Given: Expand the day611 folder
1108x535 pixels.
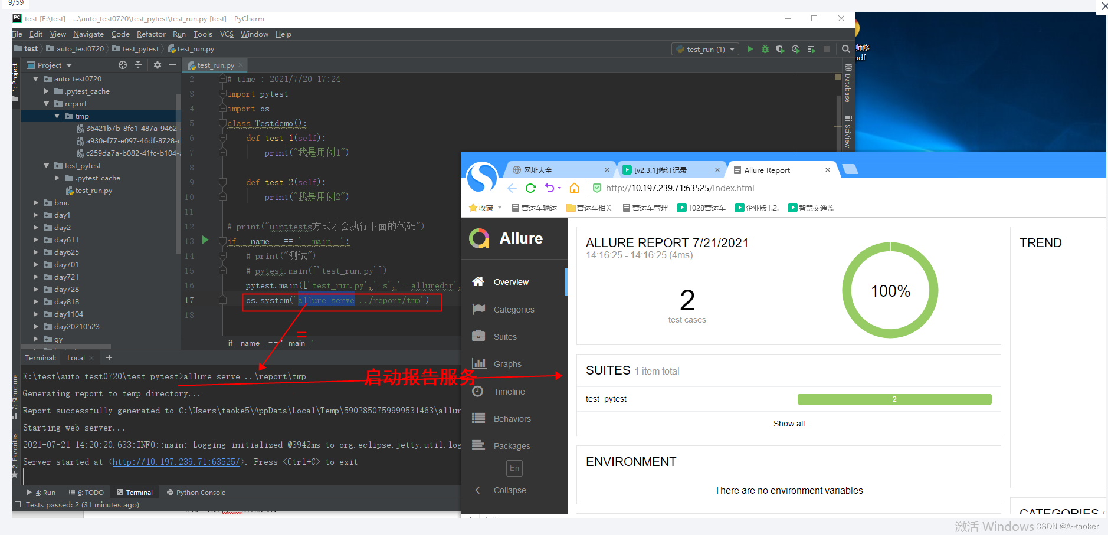Looking at the screenshot, I should pyautogui.click(x=36, y=240).
